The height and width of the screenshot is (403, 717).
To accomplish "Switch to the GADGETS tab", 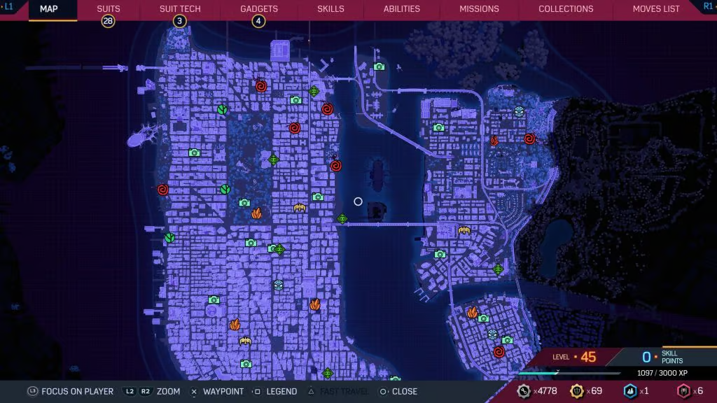I will pos(258,9).
